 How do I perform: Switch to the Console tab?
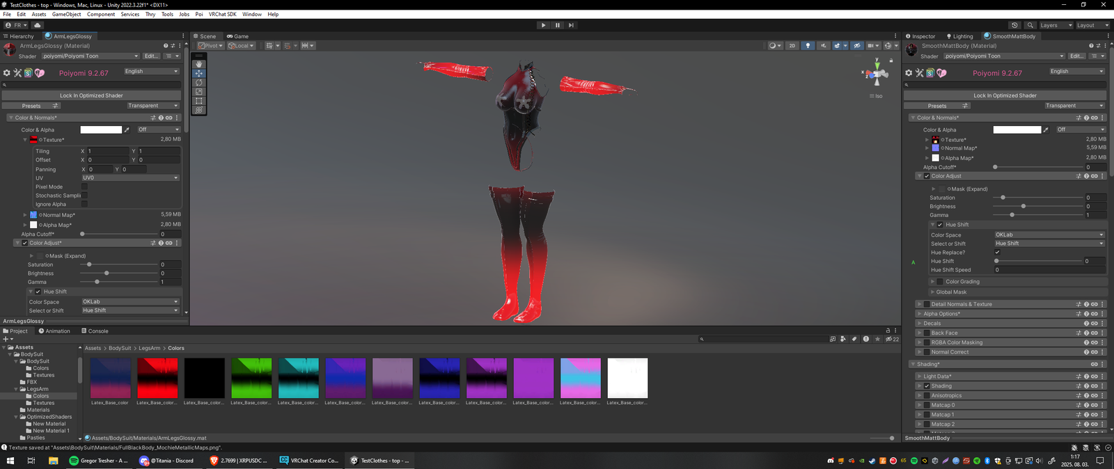(x=95, y=331)
